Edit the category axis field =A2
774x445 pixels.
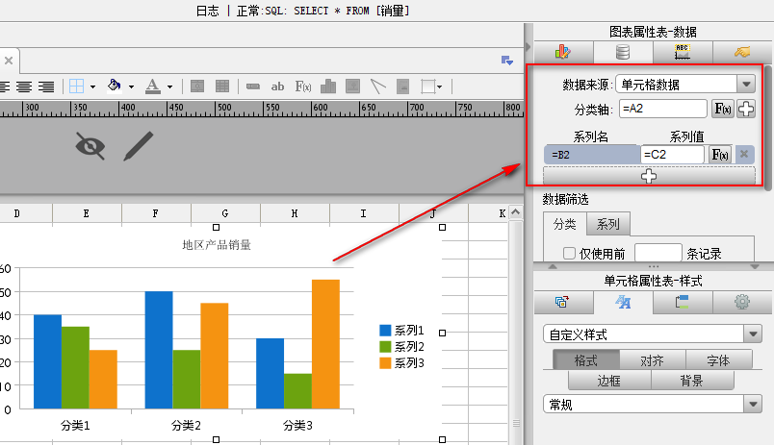(x=663, y=109)
